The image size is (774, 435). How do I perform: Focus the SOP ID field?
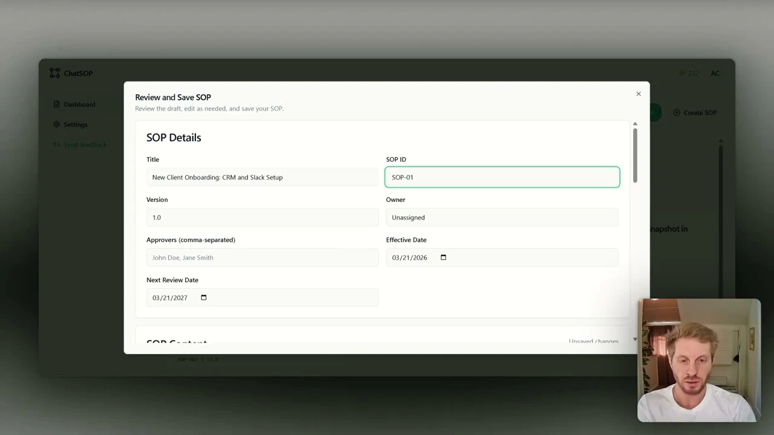point(502,177)
